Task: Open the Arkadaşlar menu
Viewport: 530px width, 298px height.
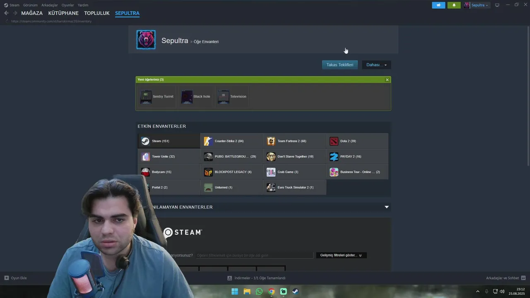Action: point(50,5)
